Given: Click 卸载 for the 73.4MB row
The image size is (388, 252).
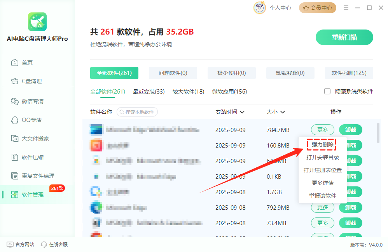Looking at the screenshot, I should click(351, 223).
